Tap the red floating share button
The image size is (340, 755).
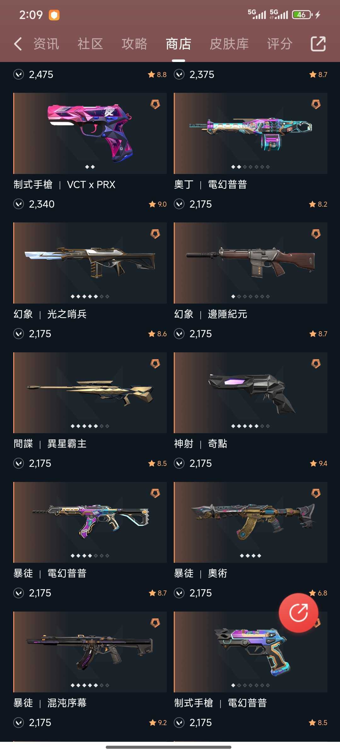click(x=298, y=612)
